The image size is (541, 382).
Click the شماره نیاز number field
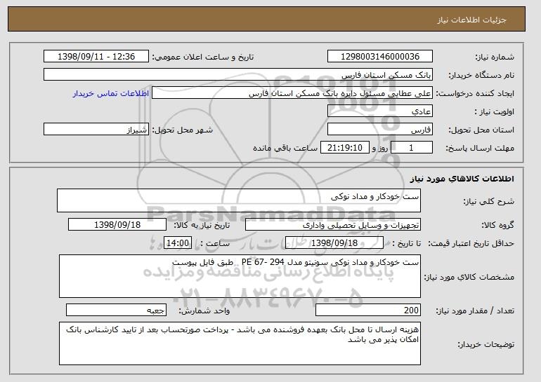[380, 57]
